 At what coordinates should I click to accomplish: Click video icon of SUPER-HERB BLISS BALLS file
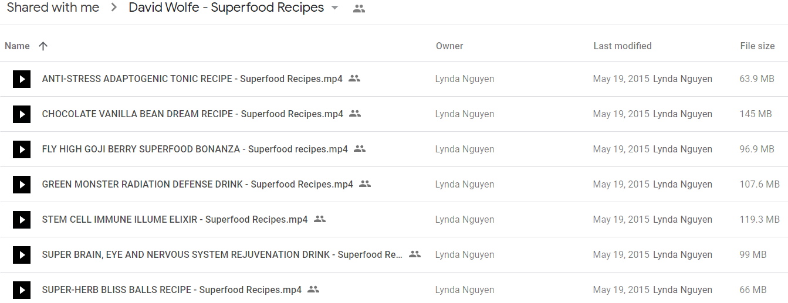click(22, 290)
